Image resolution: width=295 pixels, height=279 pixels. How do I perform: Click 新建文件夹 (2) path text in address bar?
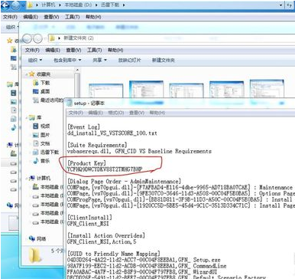click(x=79, y=38)
